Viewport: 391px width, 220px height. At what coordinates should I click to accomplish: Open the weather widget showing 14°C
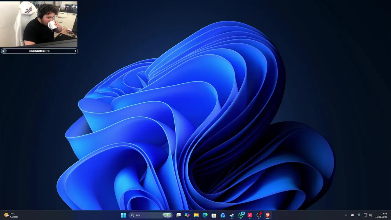pyautogui.click(x=11, y=215)
